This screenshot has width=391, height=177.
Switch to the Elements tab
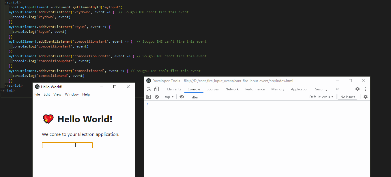pos(174,89)
